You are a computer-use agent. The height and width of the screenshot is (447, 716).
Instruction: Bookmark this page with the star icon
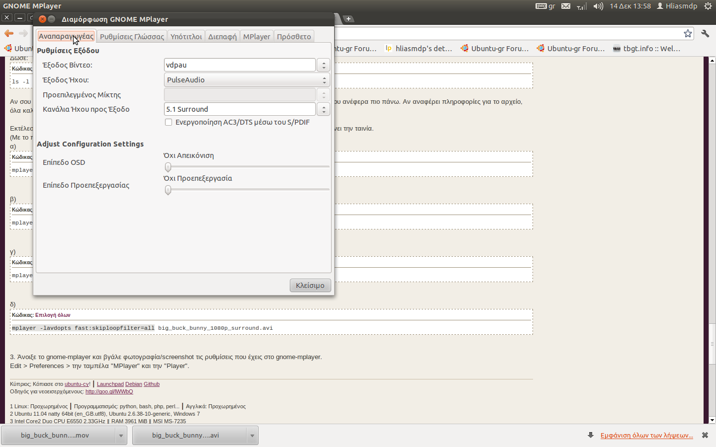pos(688,33)
